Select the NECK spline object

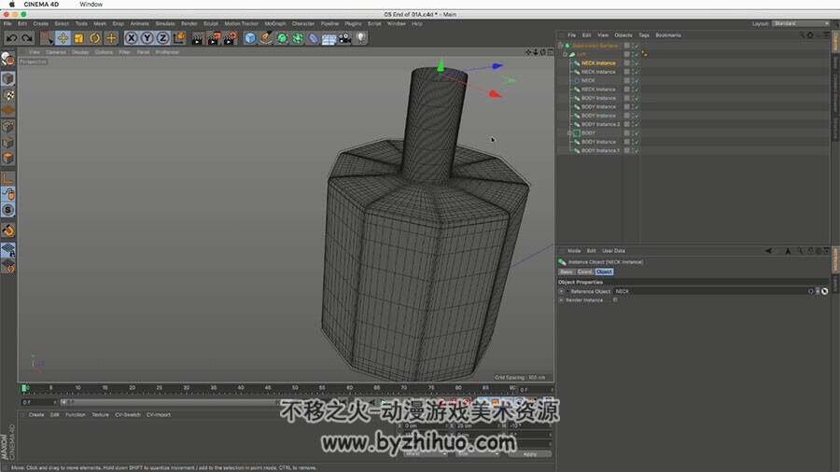point(588,81)
